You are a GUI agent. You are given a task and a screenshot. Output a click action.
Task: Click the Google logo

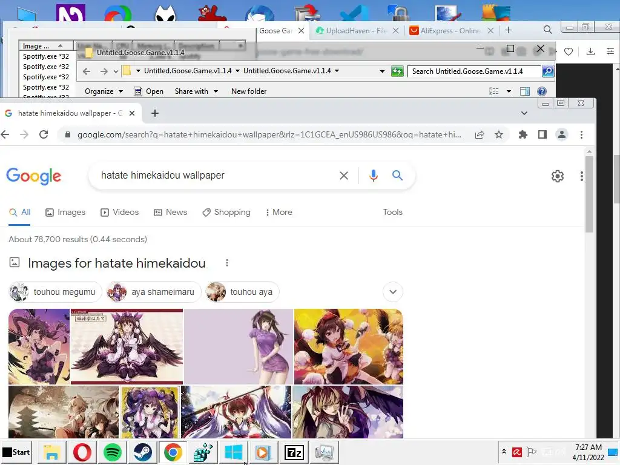pos(34,176)
